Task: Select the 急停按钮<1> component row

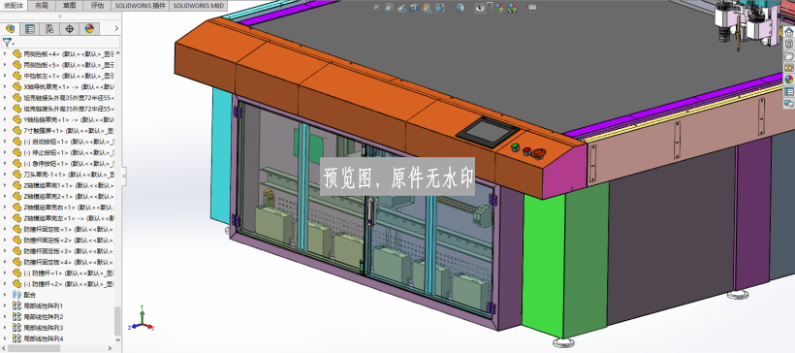Action: pos(63,163)
